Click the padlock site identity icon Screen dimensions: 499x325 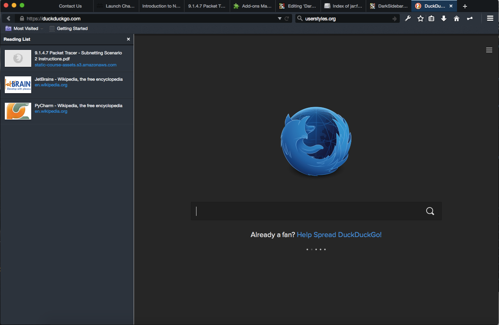21,18
